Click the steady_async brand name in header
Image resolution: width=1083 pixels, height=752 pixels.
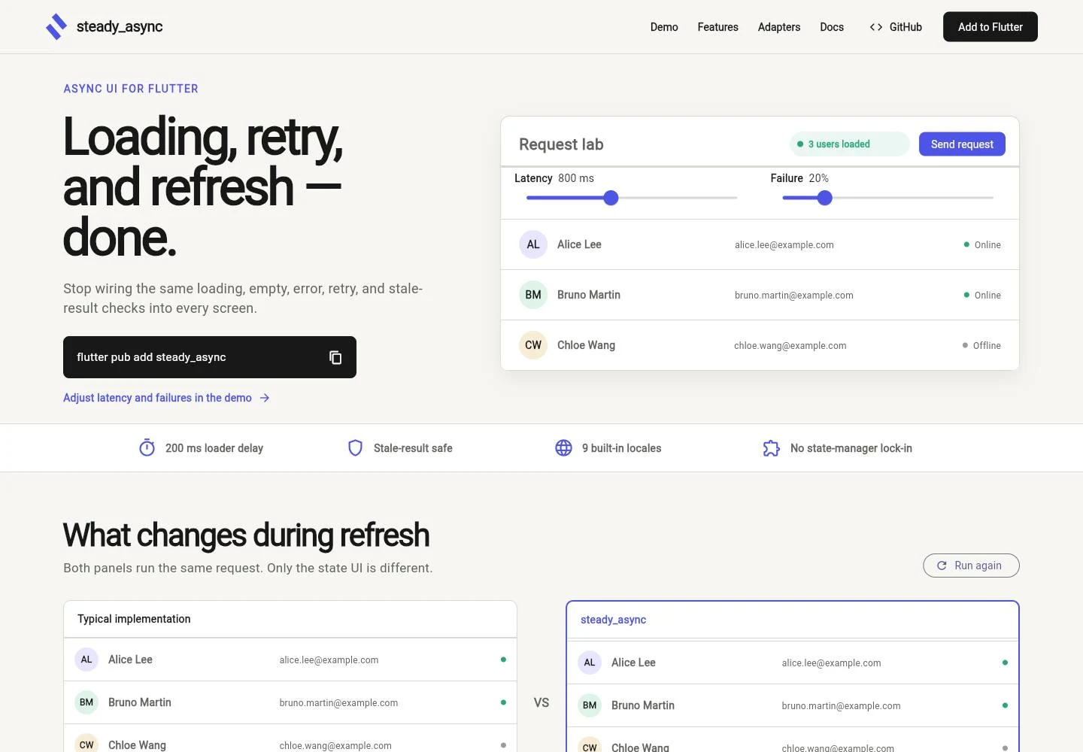click(120, 27)
